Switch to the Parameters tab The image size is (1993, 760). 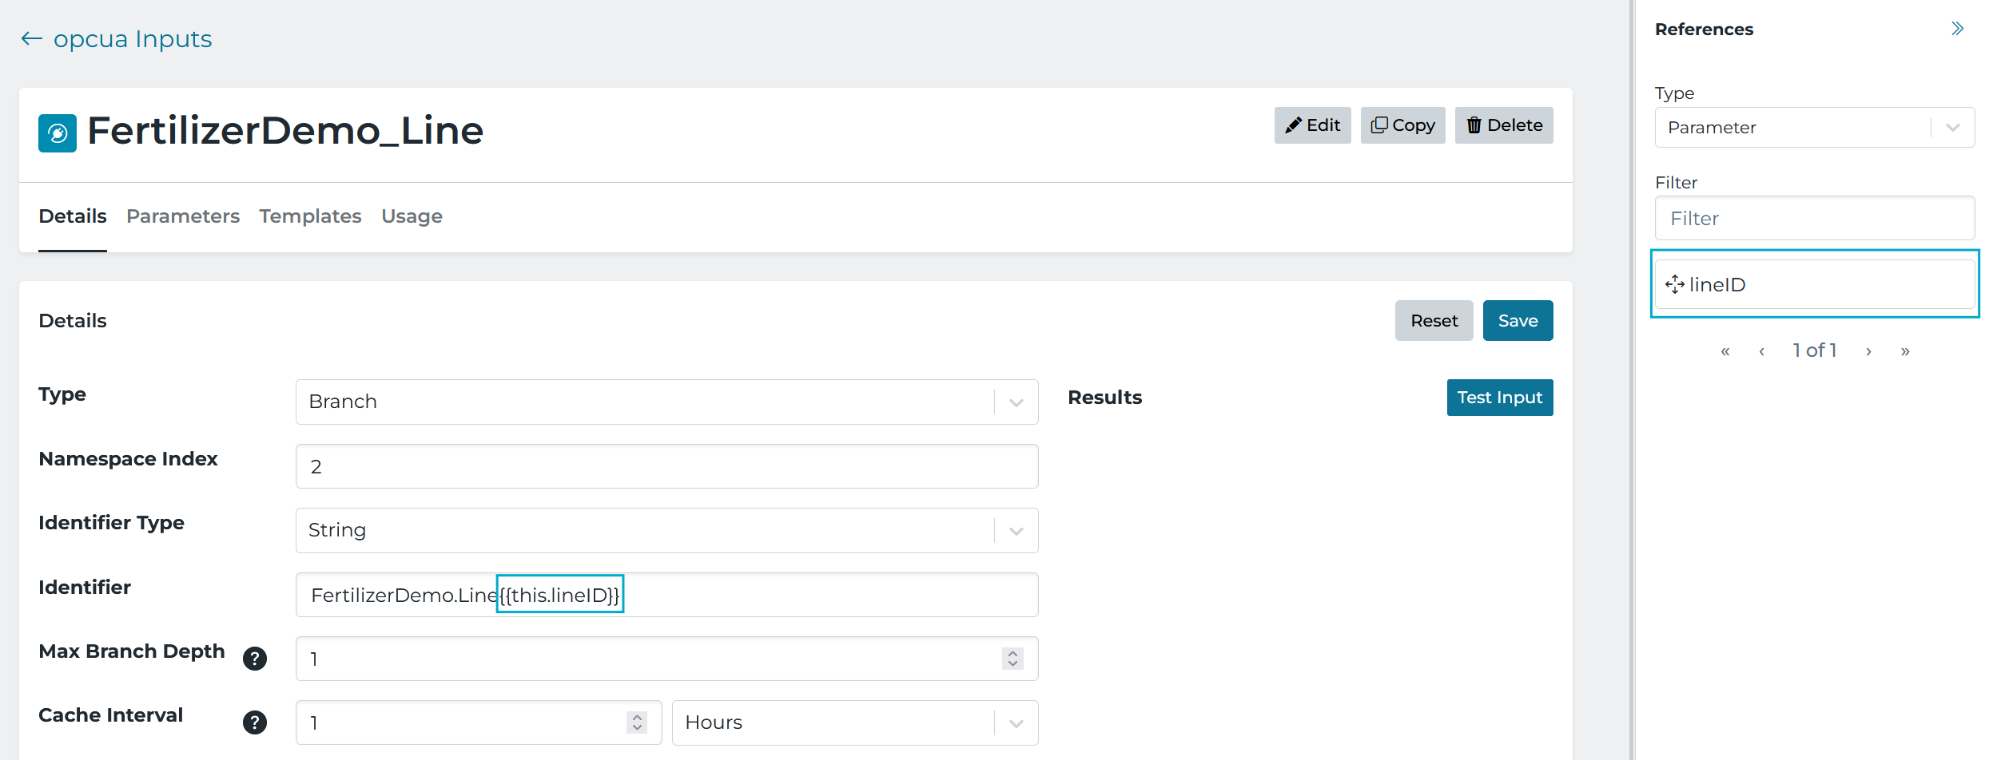(183, 216)
